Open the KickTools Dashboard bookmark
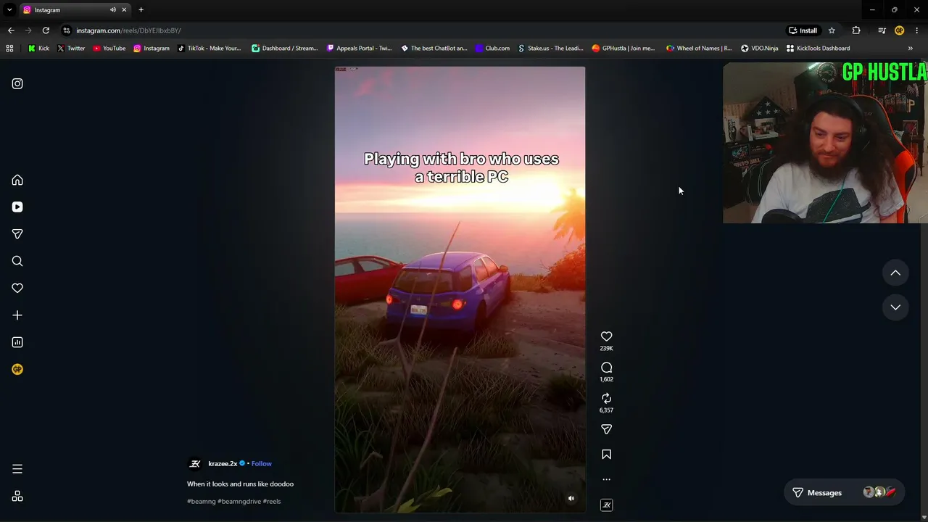 819,49
